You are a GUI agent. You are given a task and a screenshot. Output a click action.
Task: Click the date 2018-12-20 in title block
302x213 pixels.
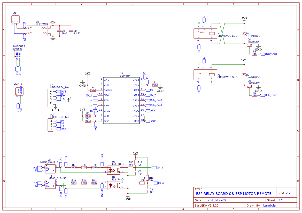pos(217,200)
